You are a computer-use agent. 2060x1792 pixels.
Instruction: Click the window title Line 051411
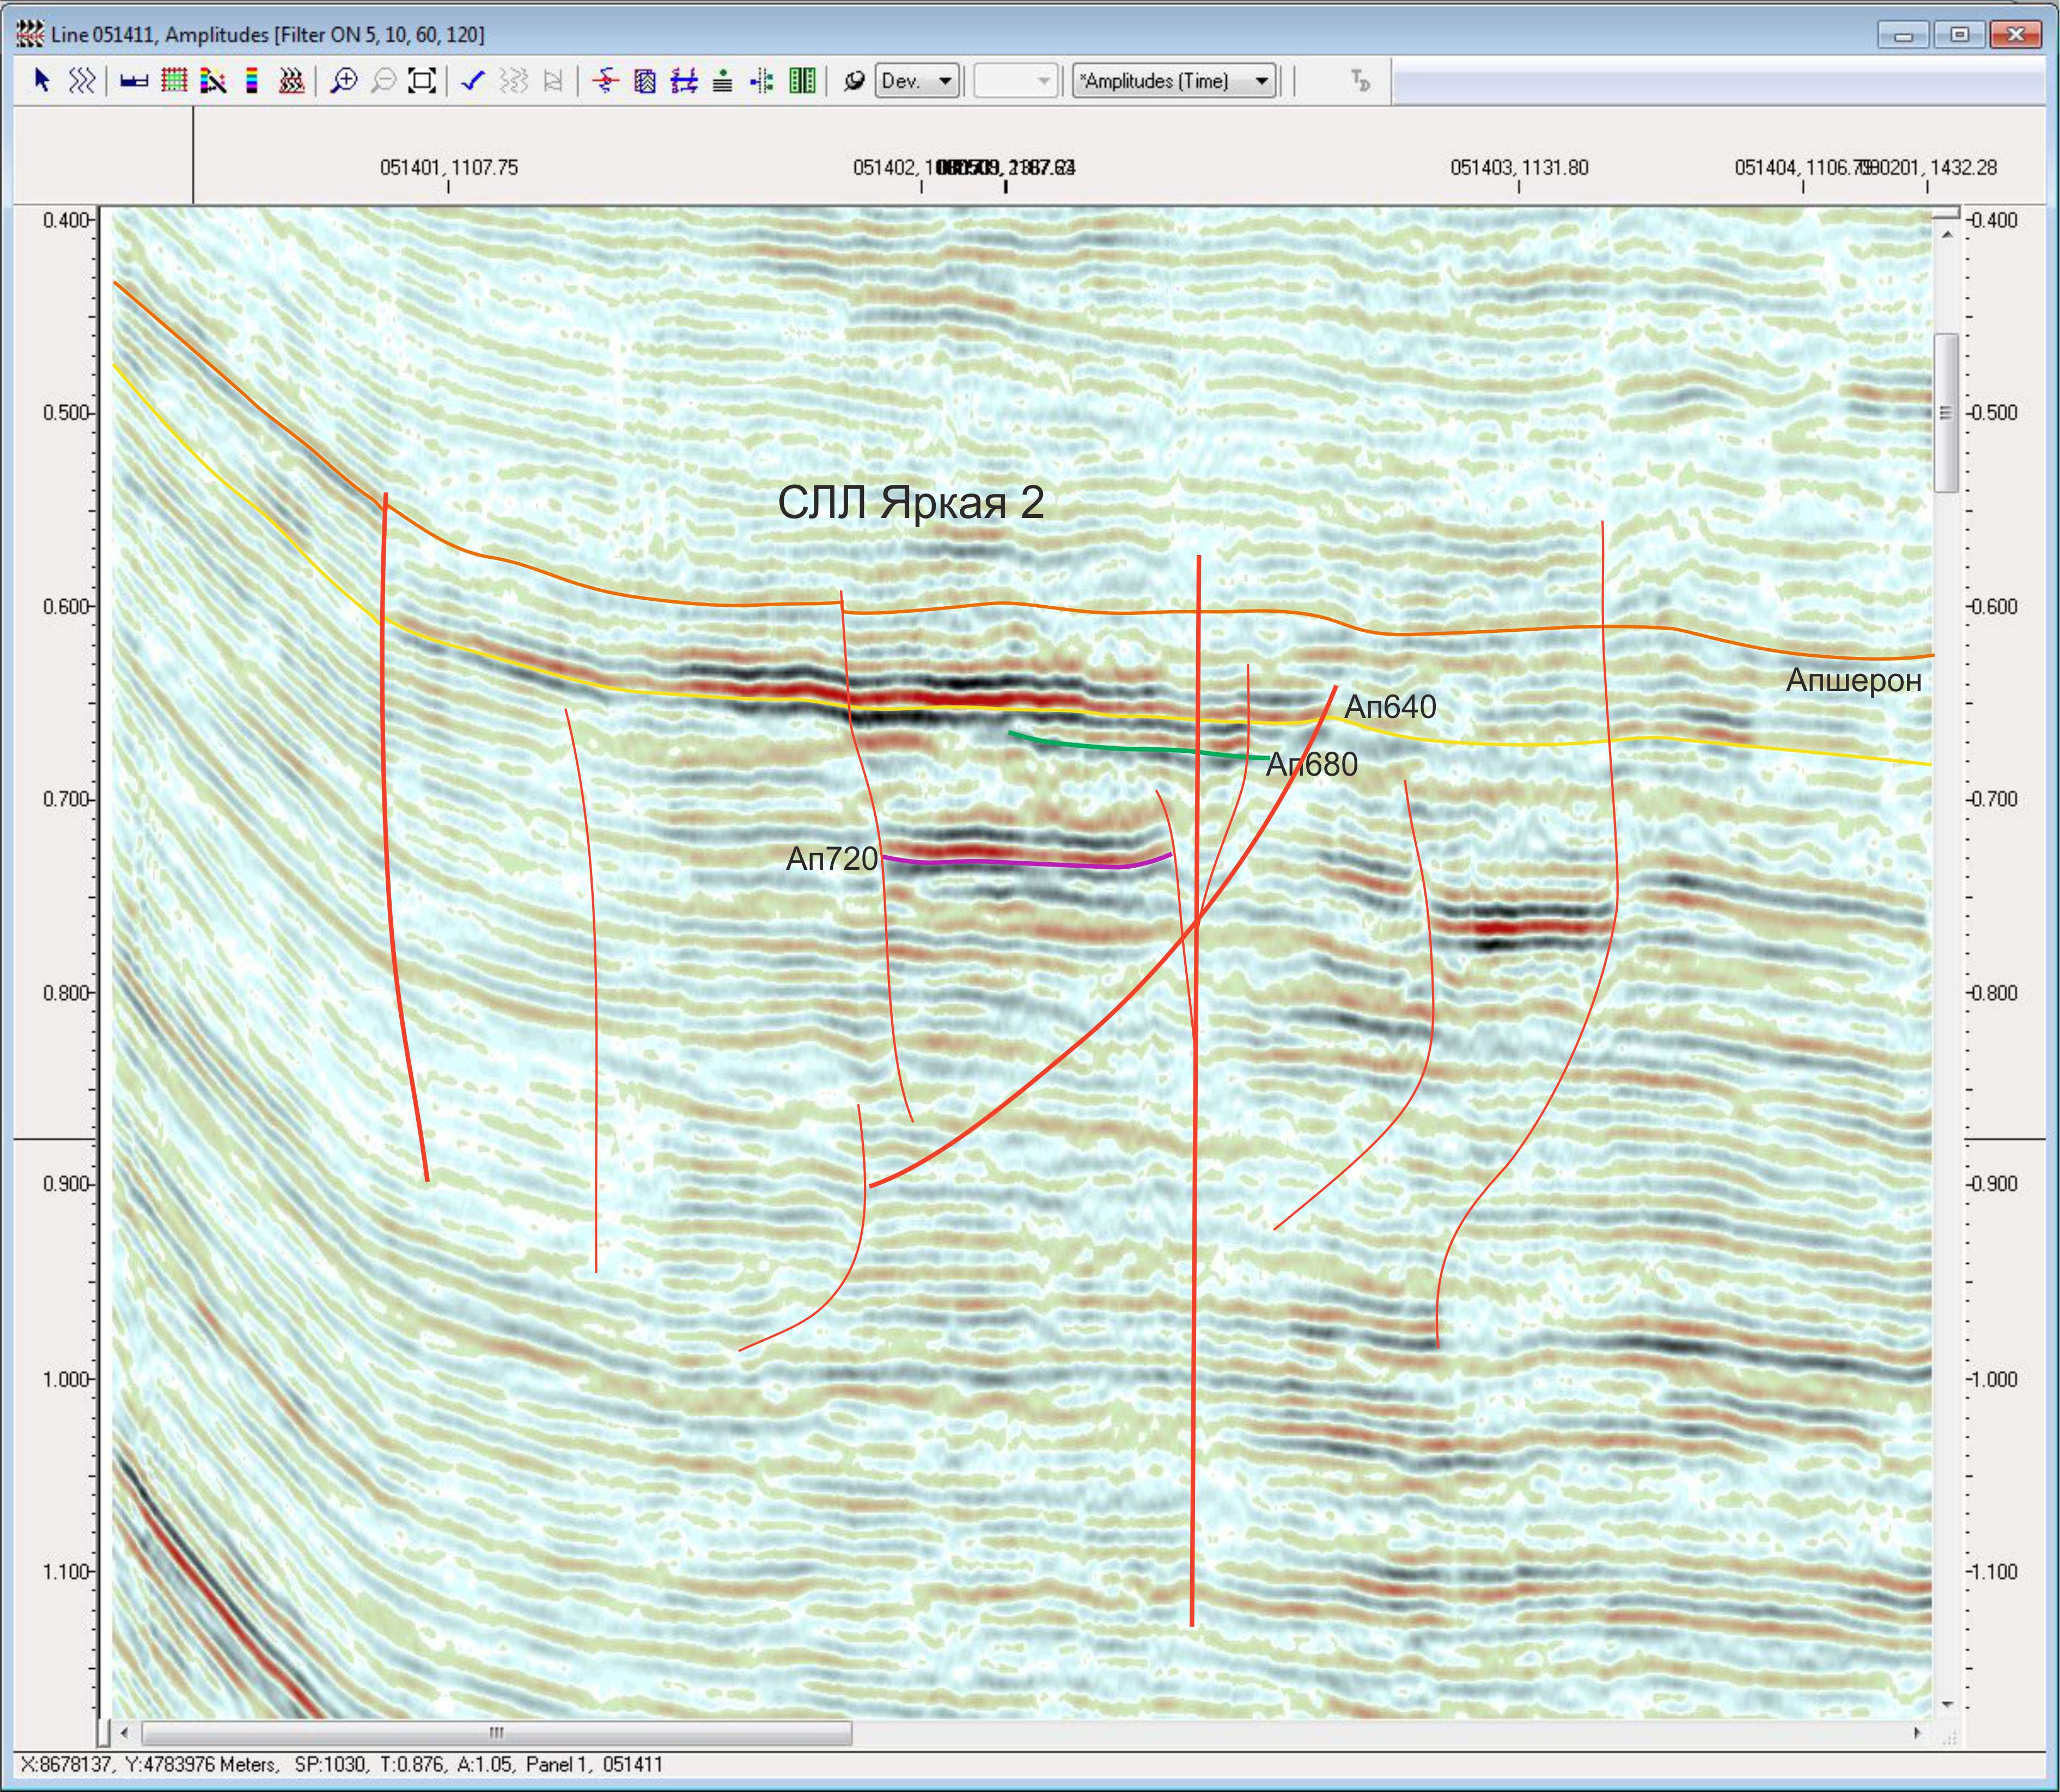pyautogui.click(x=267, y=34)
